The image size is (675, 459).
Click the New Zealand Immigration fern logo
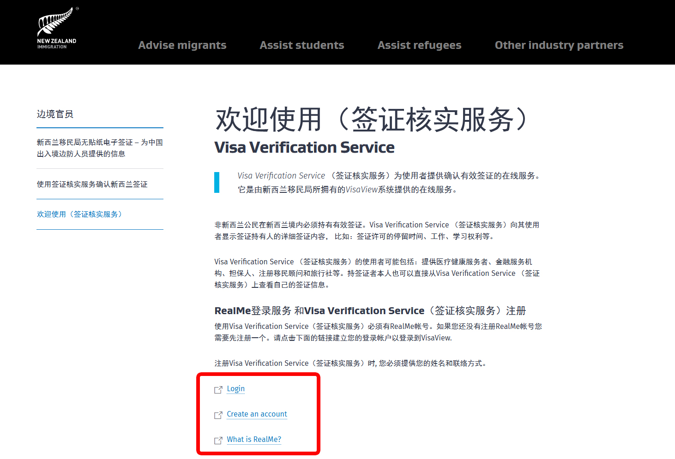point(57,28)
